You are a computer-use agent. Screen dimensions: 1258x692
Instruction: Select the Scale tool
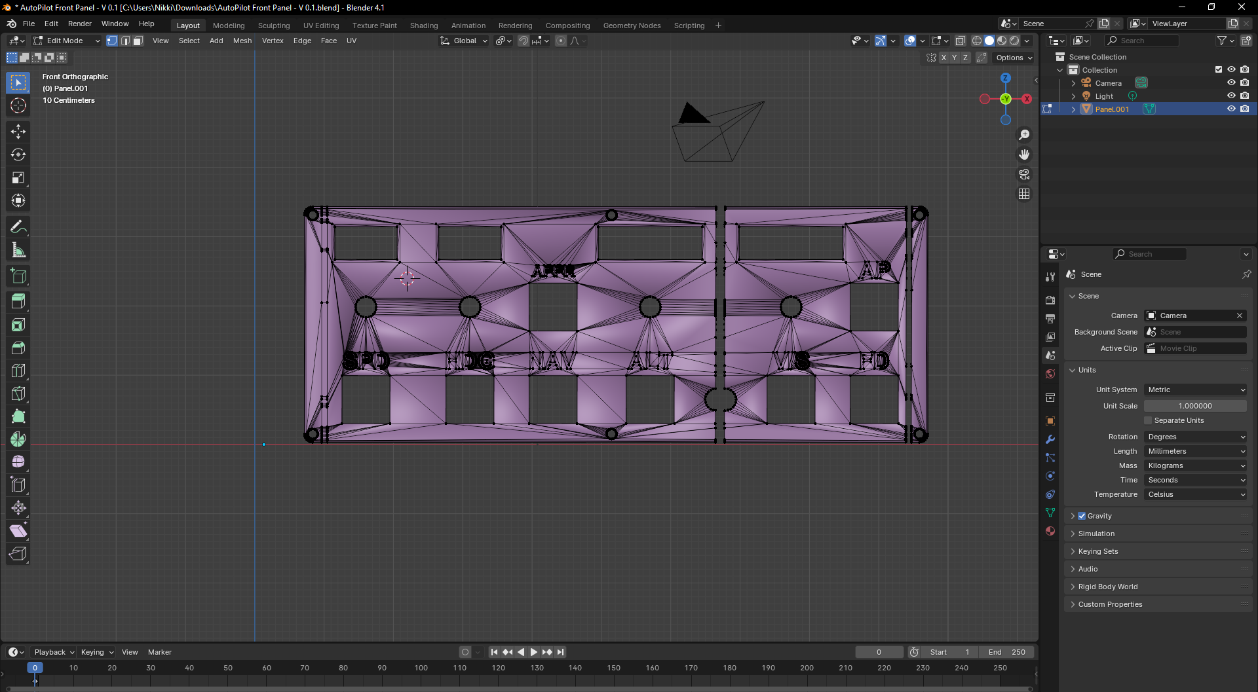click(18, 177)
